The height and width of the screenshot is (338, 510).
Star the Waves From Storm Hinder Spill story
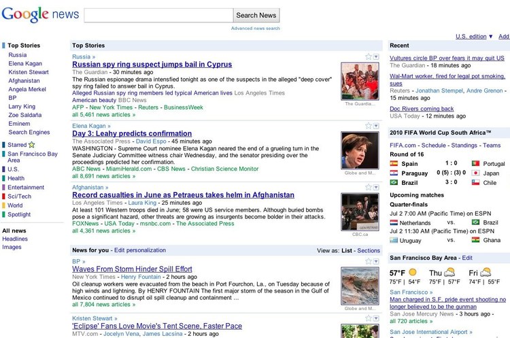tap(368, 261)
